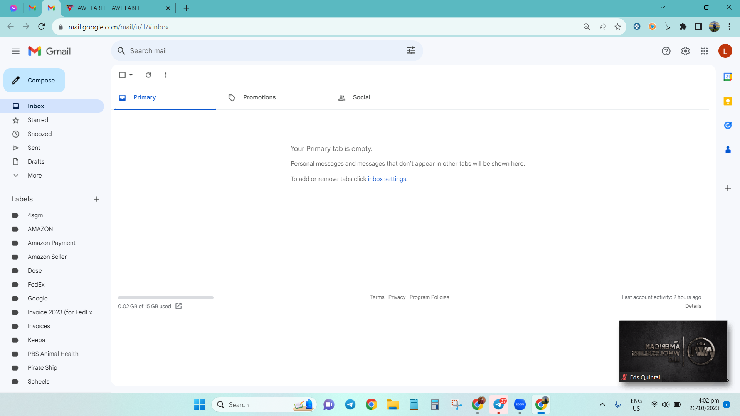Open the select dropdown arrow
740x416 pixels.
(131, 75)
